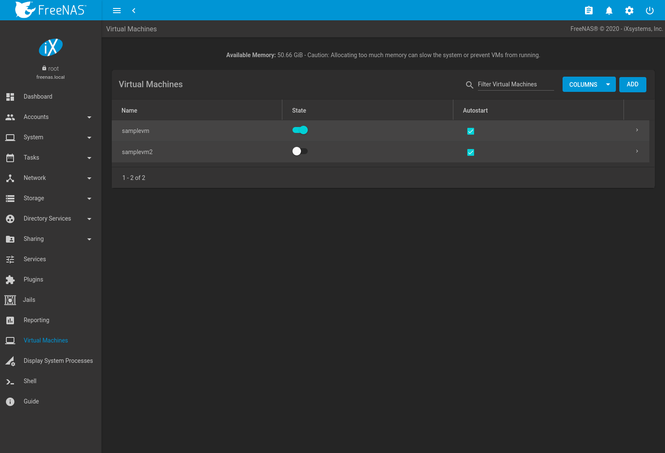Click the FreeNAS logo
This screenshot has width=665, height=453.
[x=51, y=10]
